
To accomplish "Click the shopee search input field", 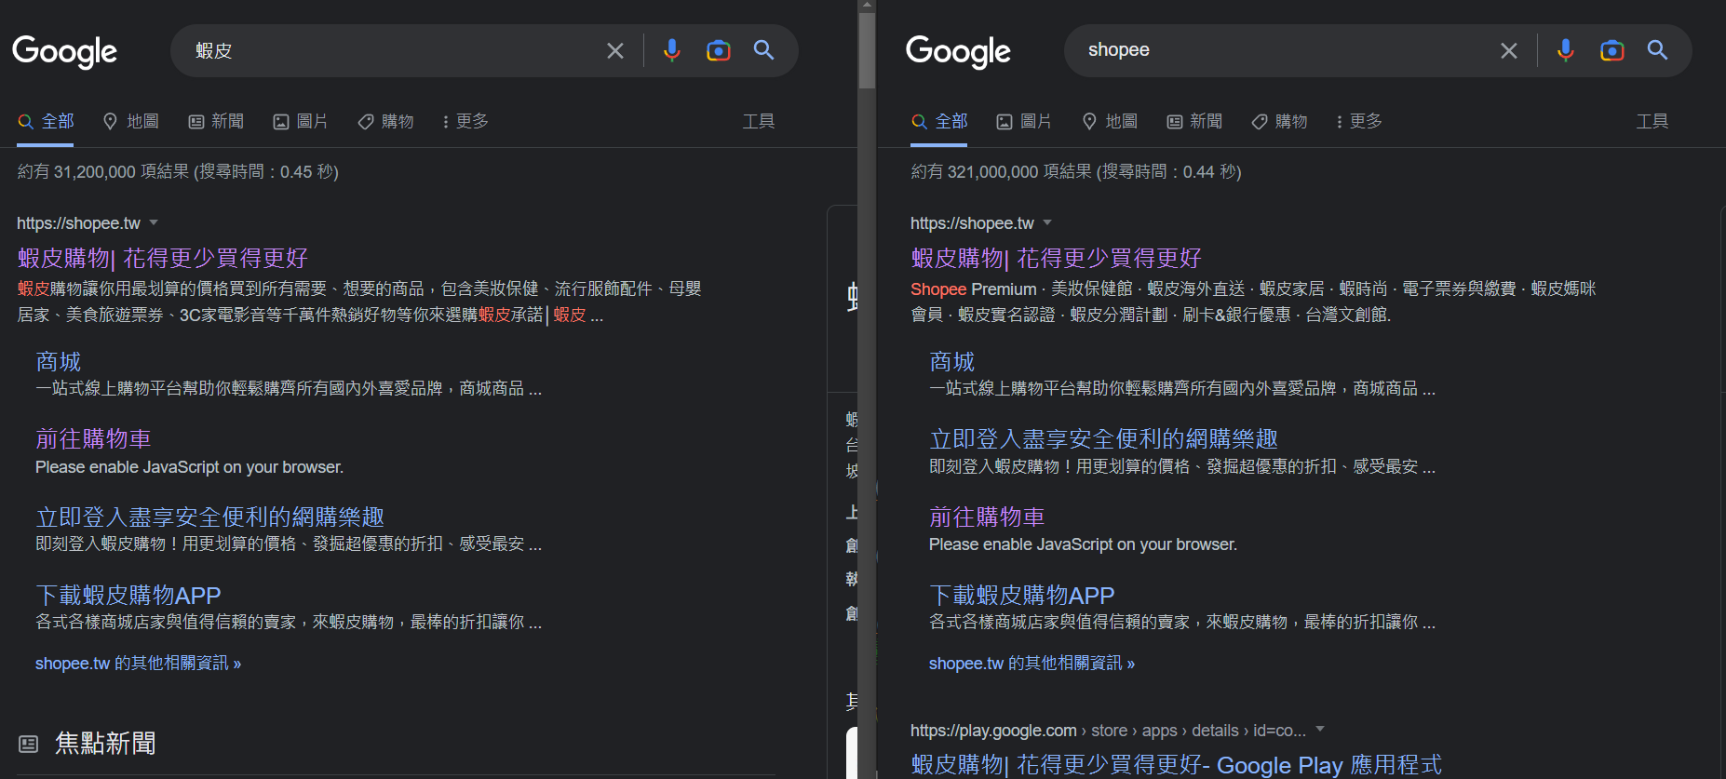I will 1285,50.
